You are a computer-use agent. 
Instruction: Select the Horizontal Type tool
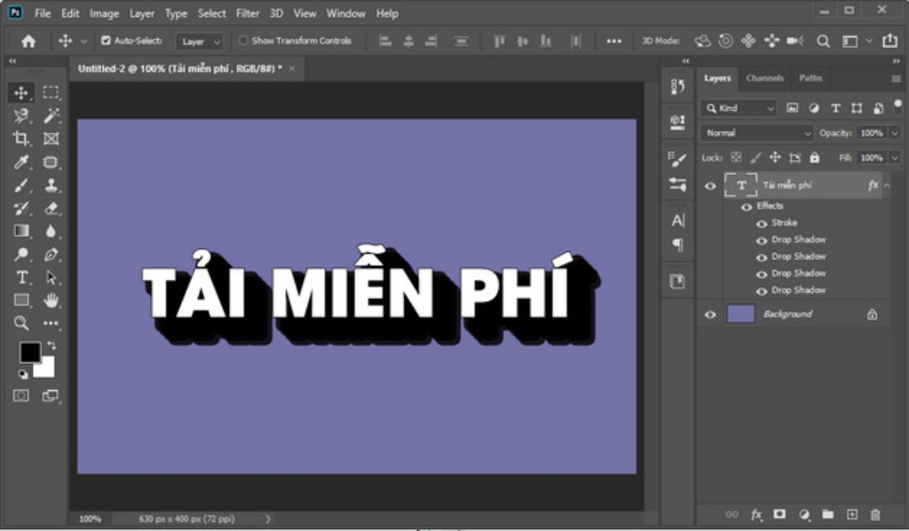pos(22,278)
